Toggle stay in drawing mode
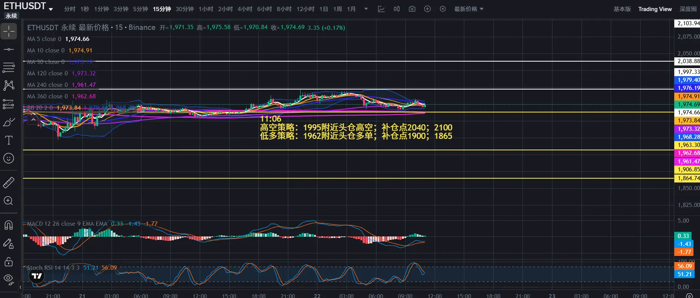Viewport: 700px width, 298px height. 8,243
